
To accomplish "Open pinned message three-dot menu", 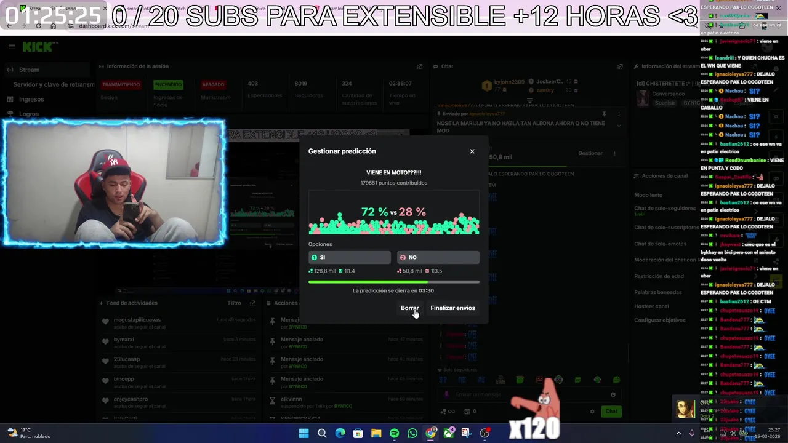I will point(619,114).
